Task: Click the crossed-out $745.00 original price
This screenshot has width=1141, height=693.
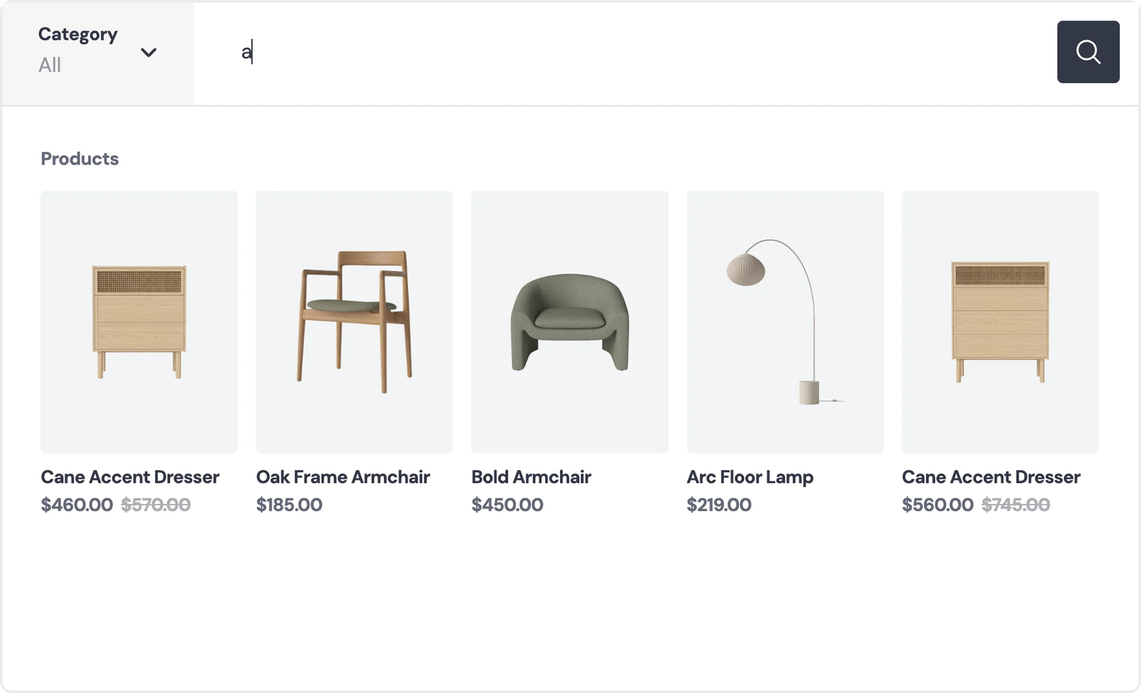Action: (1016, 505)
